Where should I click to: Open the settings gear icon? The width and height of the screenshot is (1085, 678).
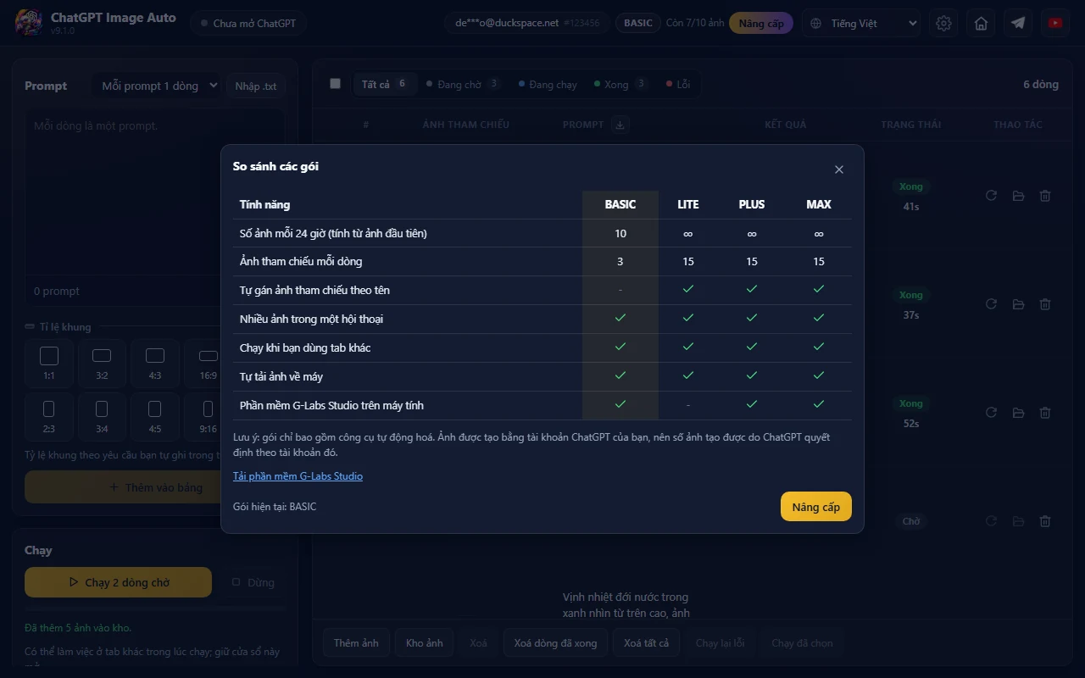[x=943, y=23]
